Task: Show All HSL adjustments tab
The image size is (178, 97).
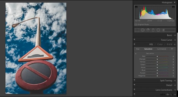Action: (172, 49)
